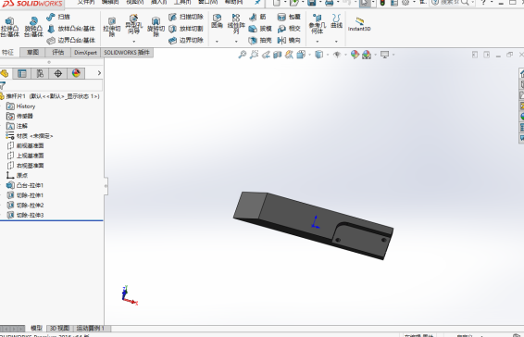This screenshot has height=337, width=524.
Task: Select the Linear Pattern (线性阵列) tool
Action: (x=236, y=23)
